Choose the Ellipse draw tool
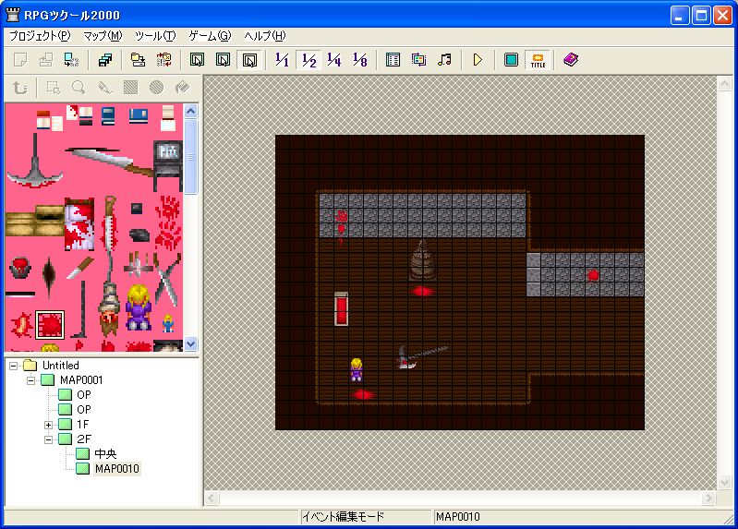 156,88
